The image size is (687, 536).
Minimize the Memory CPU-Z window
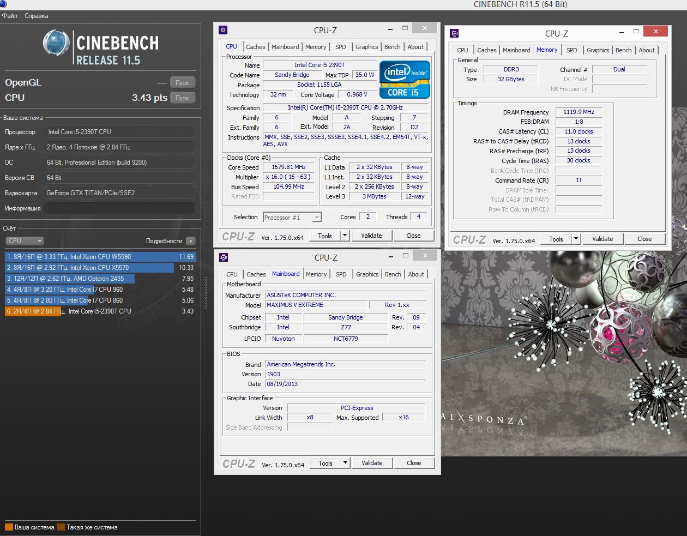point(621,32)
